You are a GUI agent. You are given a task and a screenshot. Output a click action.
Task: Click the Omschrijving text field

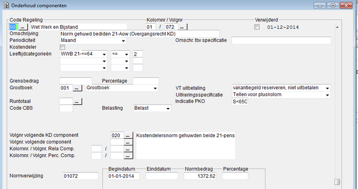[x=139, y=34]
